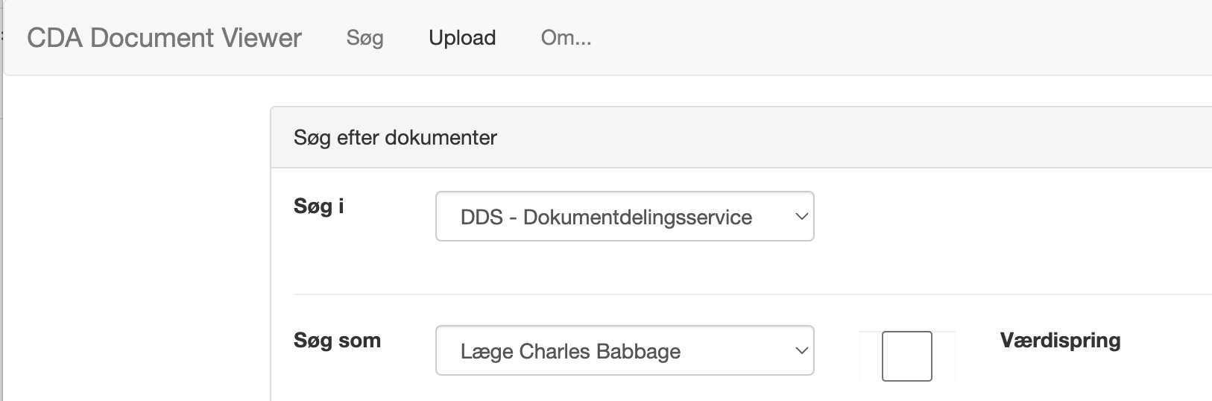The image size is (1212, 401).
Task: Open the DDS - Dokumentdelingsservice dropdown
Action: (624, 217)
